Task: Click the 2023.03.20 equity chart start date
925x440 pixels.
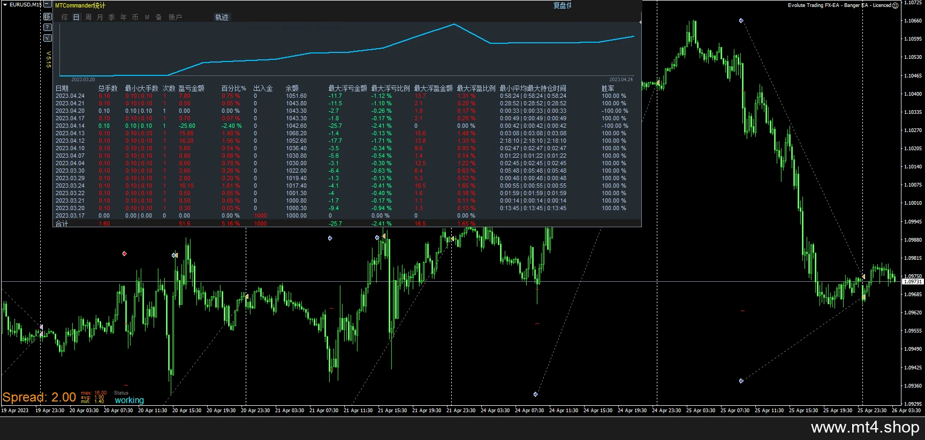Action: coord(83,80)
